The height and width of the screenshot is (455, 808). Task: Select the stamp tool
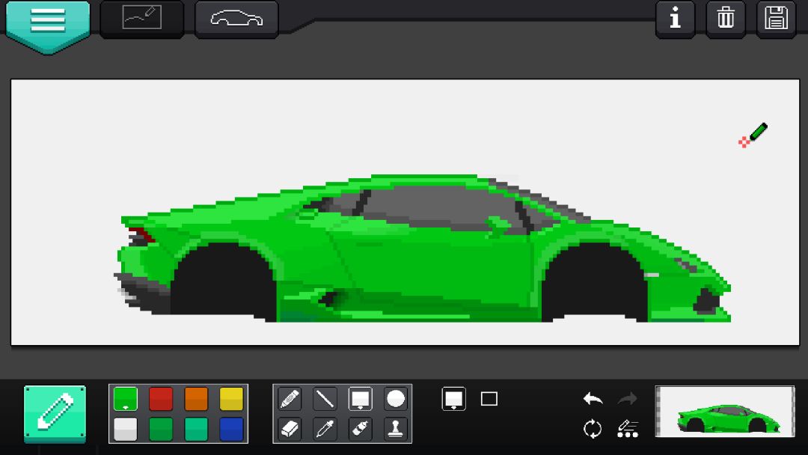pyautogui.click(x=396, y=429)
